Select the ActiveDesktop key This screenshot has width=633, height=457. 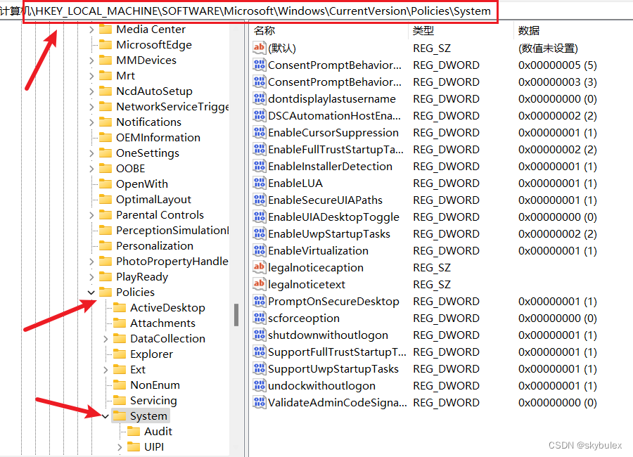(x=167, y=308)
